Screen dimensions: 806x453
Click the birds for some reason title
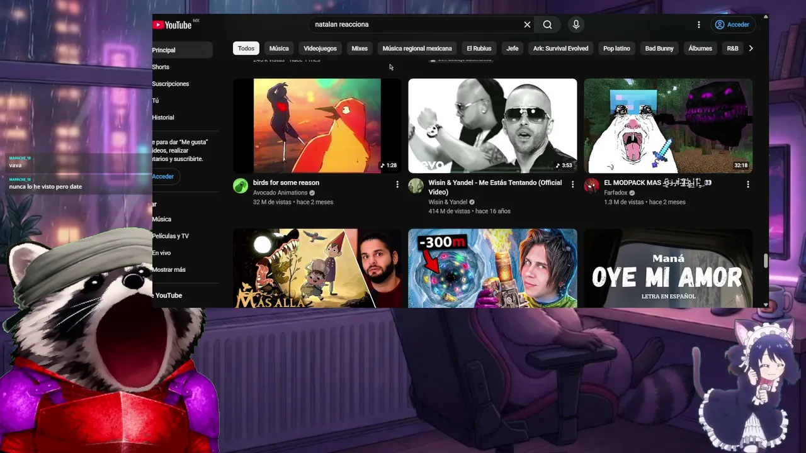coord(286,182)
